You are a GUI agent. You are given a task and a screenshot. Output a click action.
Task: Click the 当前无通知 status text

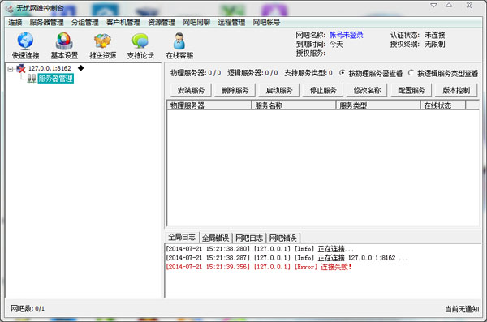click(x=462, y=309)
